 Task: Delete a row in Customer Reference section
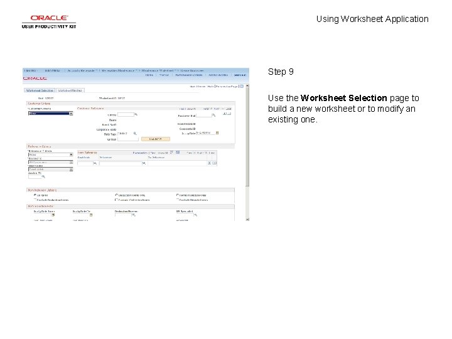click(229, 114)
